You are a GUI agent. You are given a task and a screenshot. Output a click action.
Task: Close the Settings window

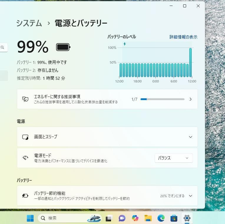coord(198,6)
